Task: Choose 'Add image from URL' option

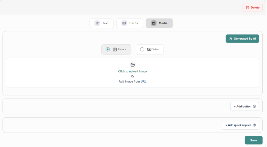Action: point(132,82)
